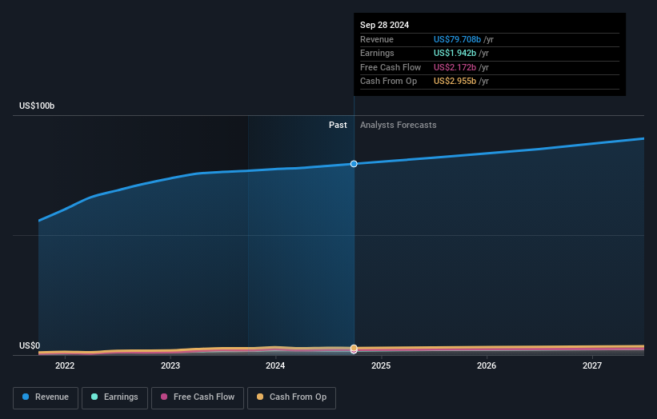The width and height of the screenshot is (657, 419).
Task: Click the US$1.942b earnings value
Action: [x=455, y=53]
